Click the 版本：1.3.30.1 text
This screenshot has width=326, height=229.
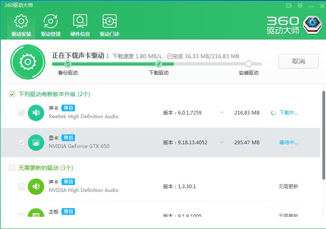(180, 186)
